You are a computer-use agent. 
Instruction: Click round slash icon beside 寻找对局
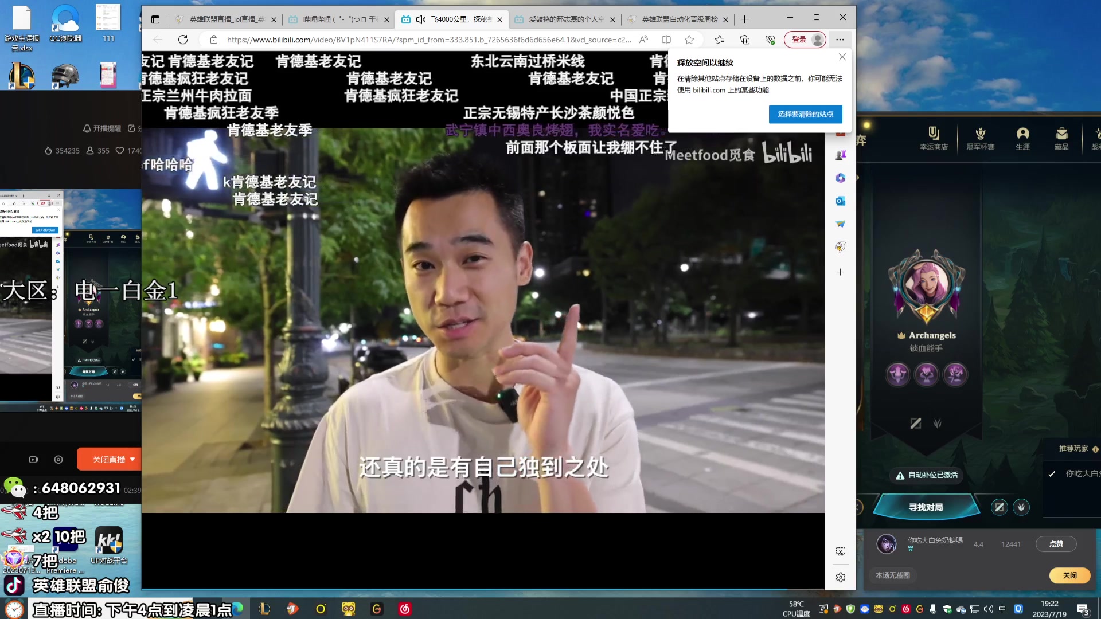[x=999, y=507]
